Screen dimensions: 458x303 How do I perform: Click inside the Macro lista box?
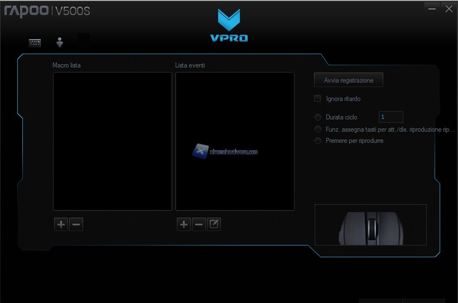112,141
